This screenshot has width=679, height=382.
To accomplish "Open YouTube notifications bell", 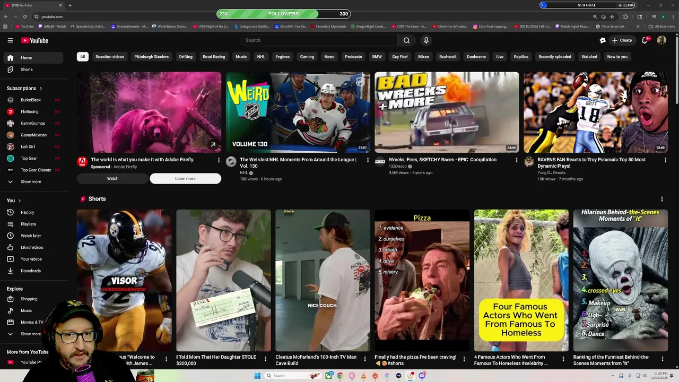I will 645,40.
